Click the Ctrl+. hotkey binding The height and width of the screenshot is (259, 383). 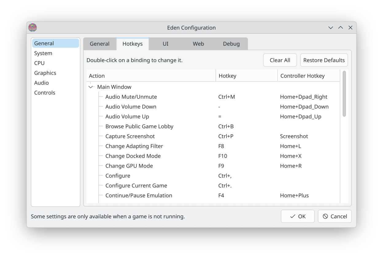tap(225, 185)
